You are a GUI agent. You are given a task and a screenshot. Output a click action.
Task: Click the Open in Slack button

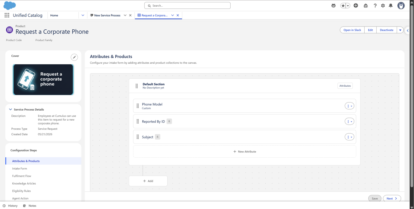click(352, 30)
